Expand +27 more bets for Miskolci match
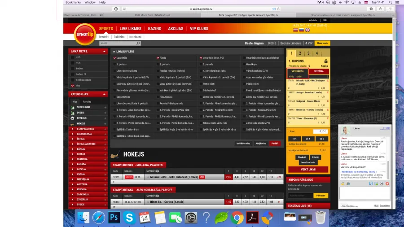The height and width of the screenshot is (227, 404). pyautogui.click(x=279, y=177)
